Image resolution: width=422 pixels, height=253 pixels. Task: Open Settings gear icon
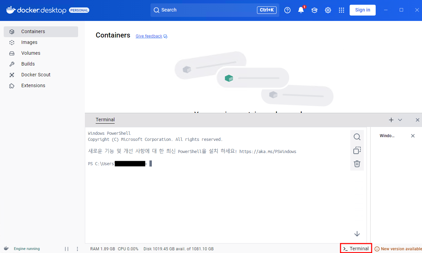coord(328,10)
